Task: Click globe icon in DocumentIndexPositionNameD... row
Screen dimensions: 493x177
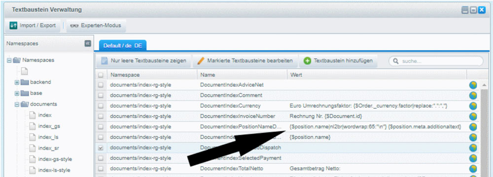Action: [x=473, y=127]
